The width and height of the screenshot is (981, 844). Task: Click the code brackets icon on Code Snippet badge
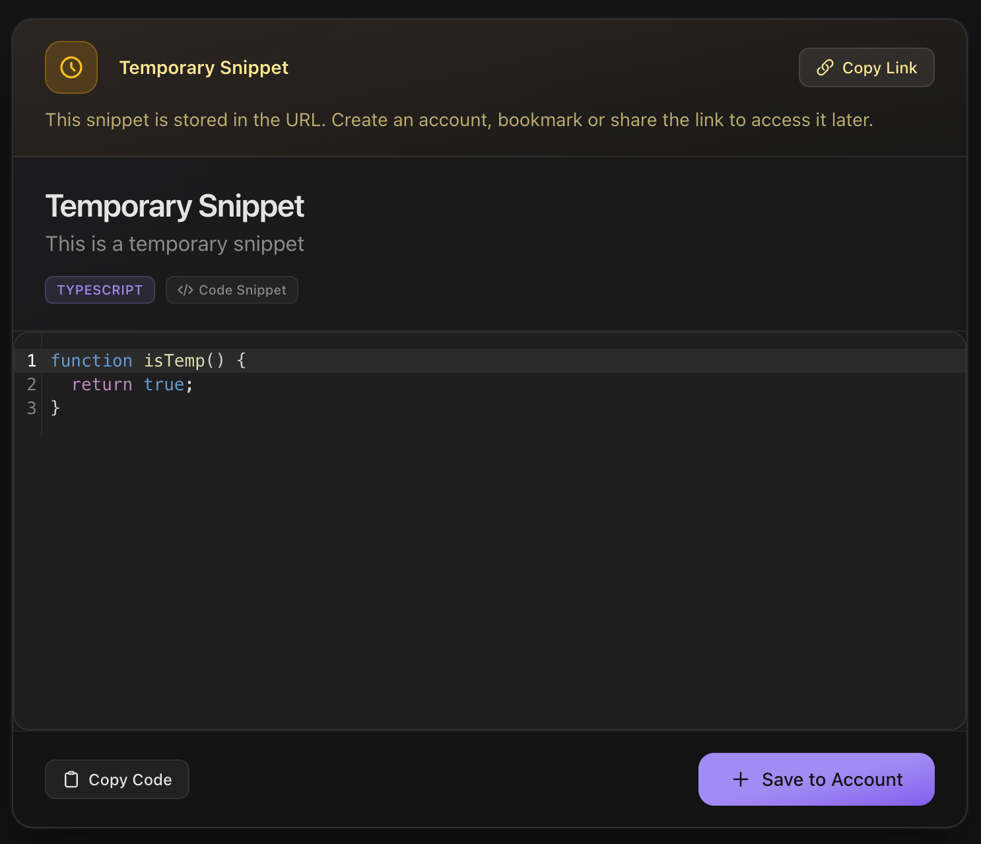186,289
